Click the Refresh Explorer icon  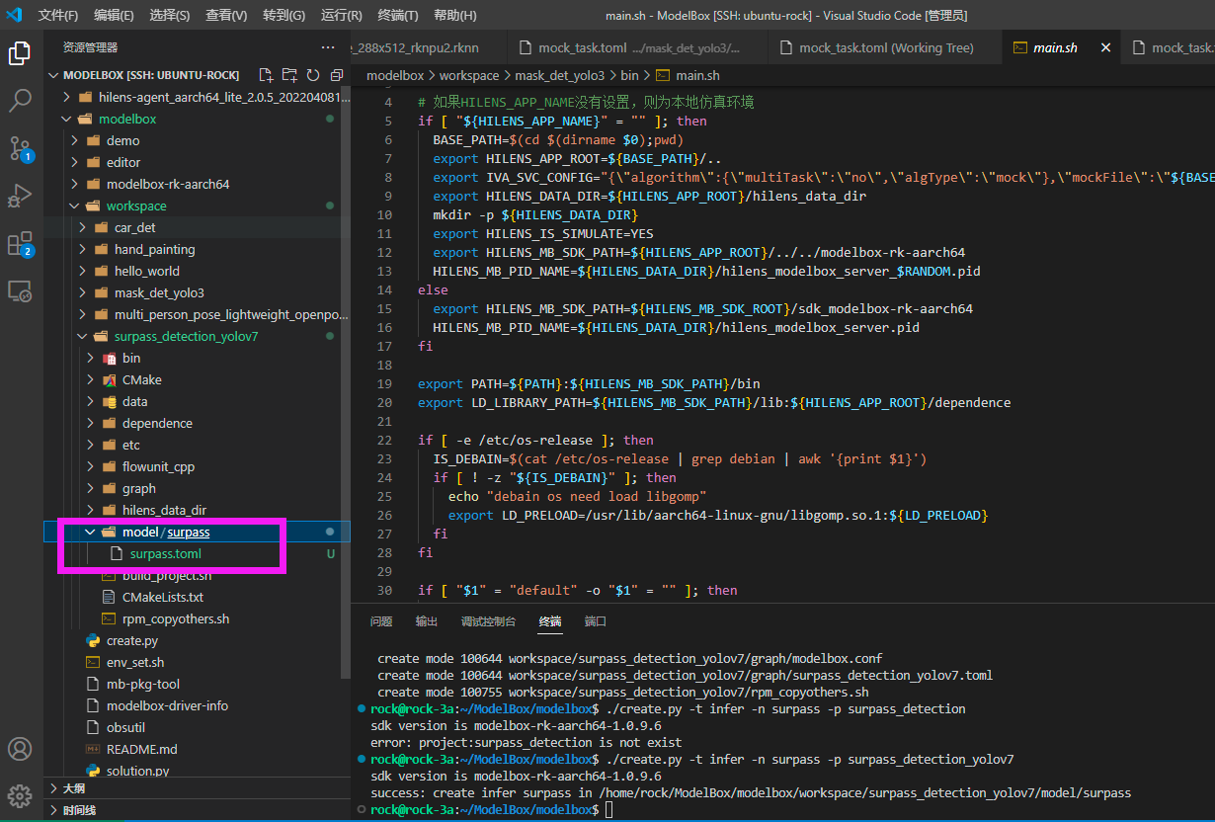point(313,75)
